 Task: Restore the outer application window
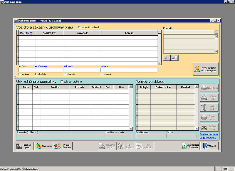(x=229, y=2)
